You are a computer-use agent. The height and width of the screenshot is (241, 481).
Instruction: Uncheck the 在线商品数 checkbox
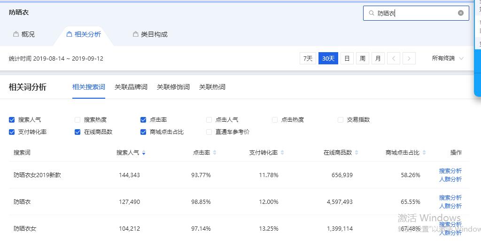(x=78, y=132)
